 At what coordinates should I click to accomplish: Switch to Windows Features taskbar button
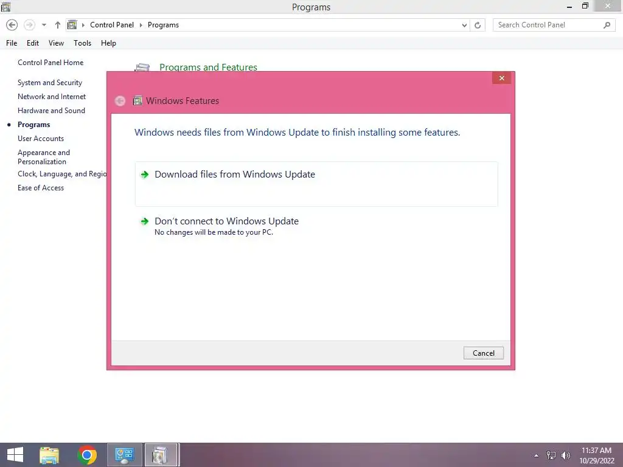(x=161, y=455)
